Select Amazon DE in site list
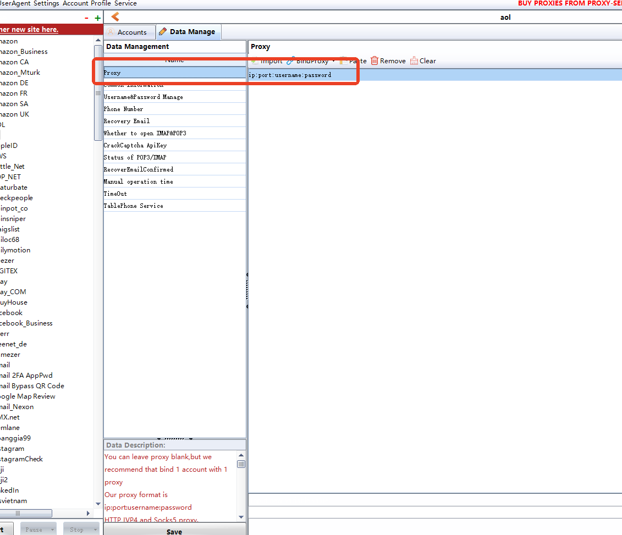Screen dimensions: 622x535 (x=14, y=83)
